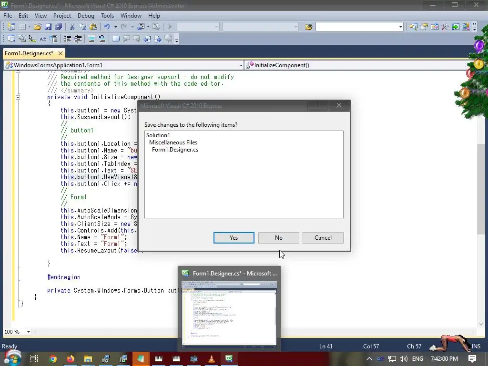Viewport: 488px width, 366px height.
Task: Open the Edit menu
Action: (23, 16)
